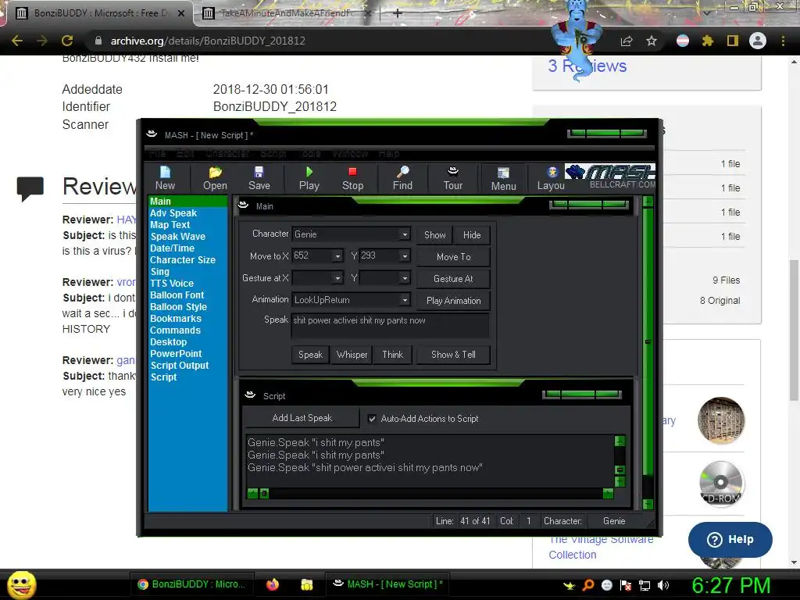Screen dimensions: 800x600
Task: Toggle Auto-Add Actions to Script checkbox
Action: (x=373, y=419)
